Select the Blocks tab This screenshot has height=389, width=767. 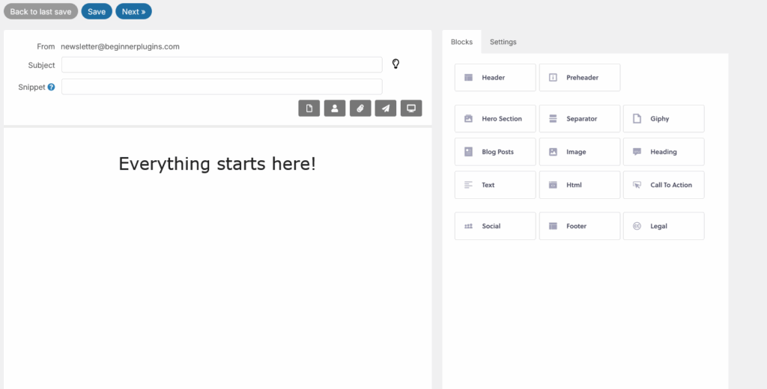tap(461, 42)
